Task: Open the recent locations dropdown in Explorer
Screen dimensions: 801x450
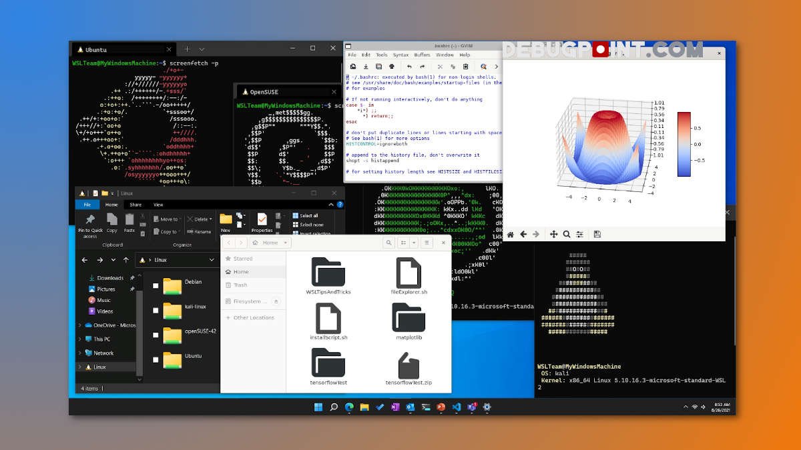Action: pyautogui.click(x=114, y=260)
